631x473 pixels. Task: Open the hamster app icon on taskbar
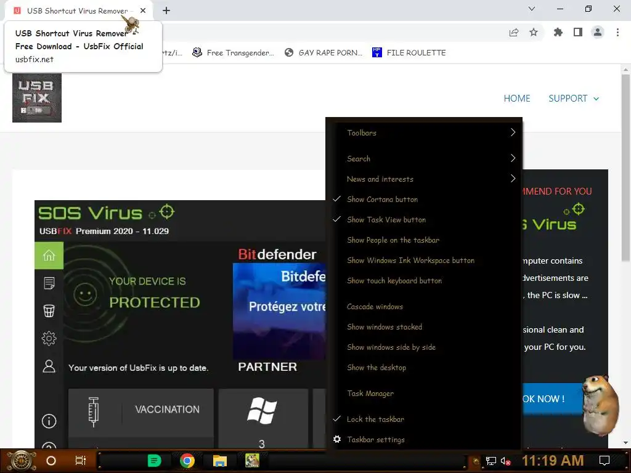pyautogui.click(x=252, y=461)
